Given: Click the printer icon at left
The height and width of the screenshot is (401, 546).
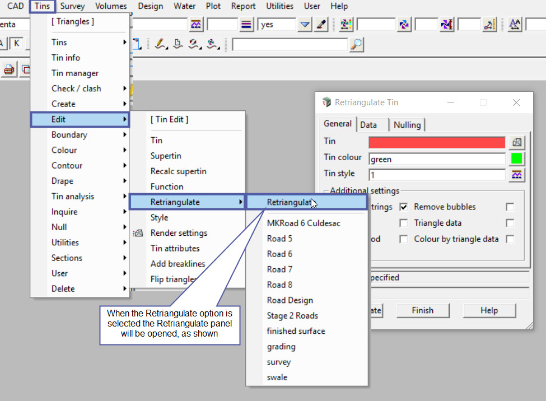Looking at the screenshot, I should (9, 69).
